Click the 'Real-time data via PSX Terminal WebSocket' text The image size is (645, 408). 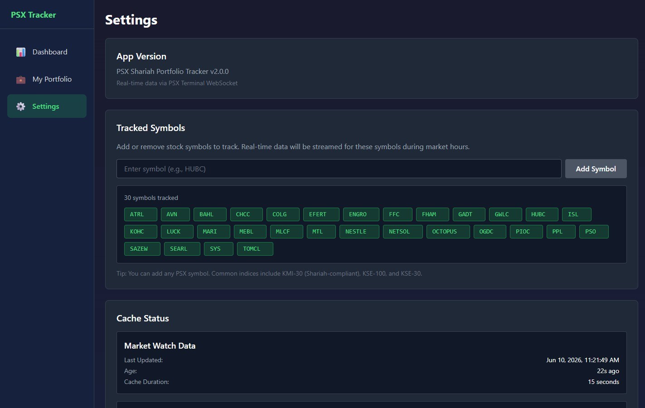click(x=177, y=83)
